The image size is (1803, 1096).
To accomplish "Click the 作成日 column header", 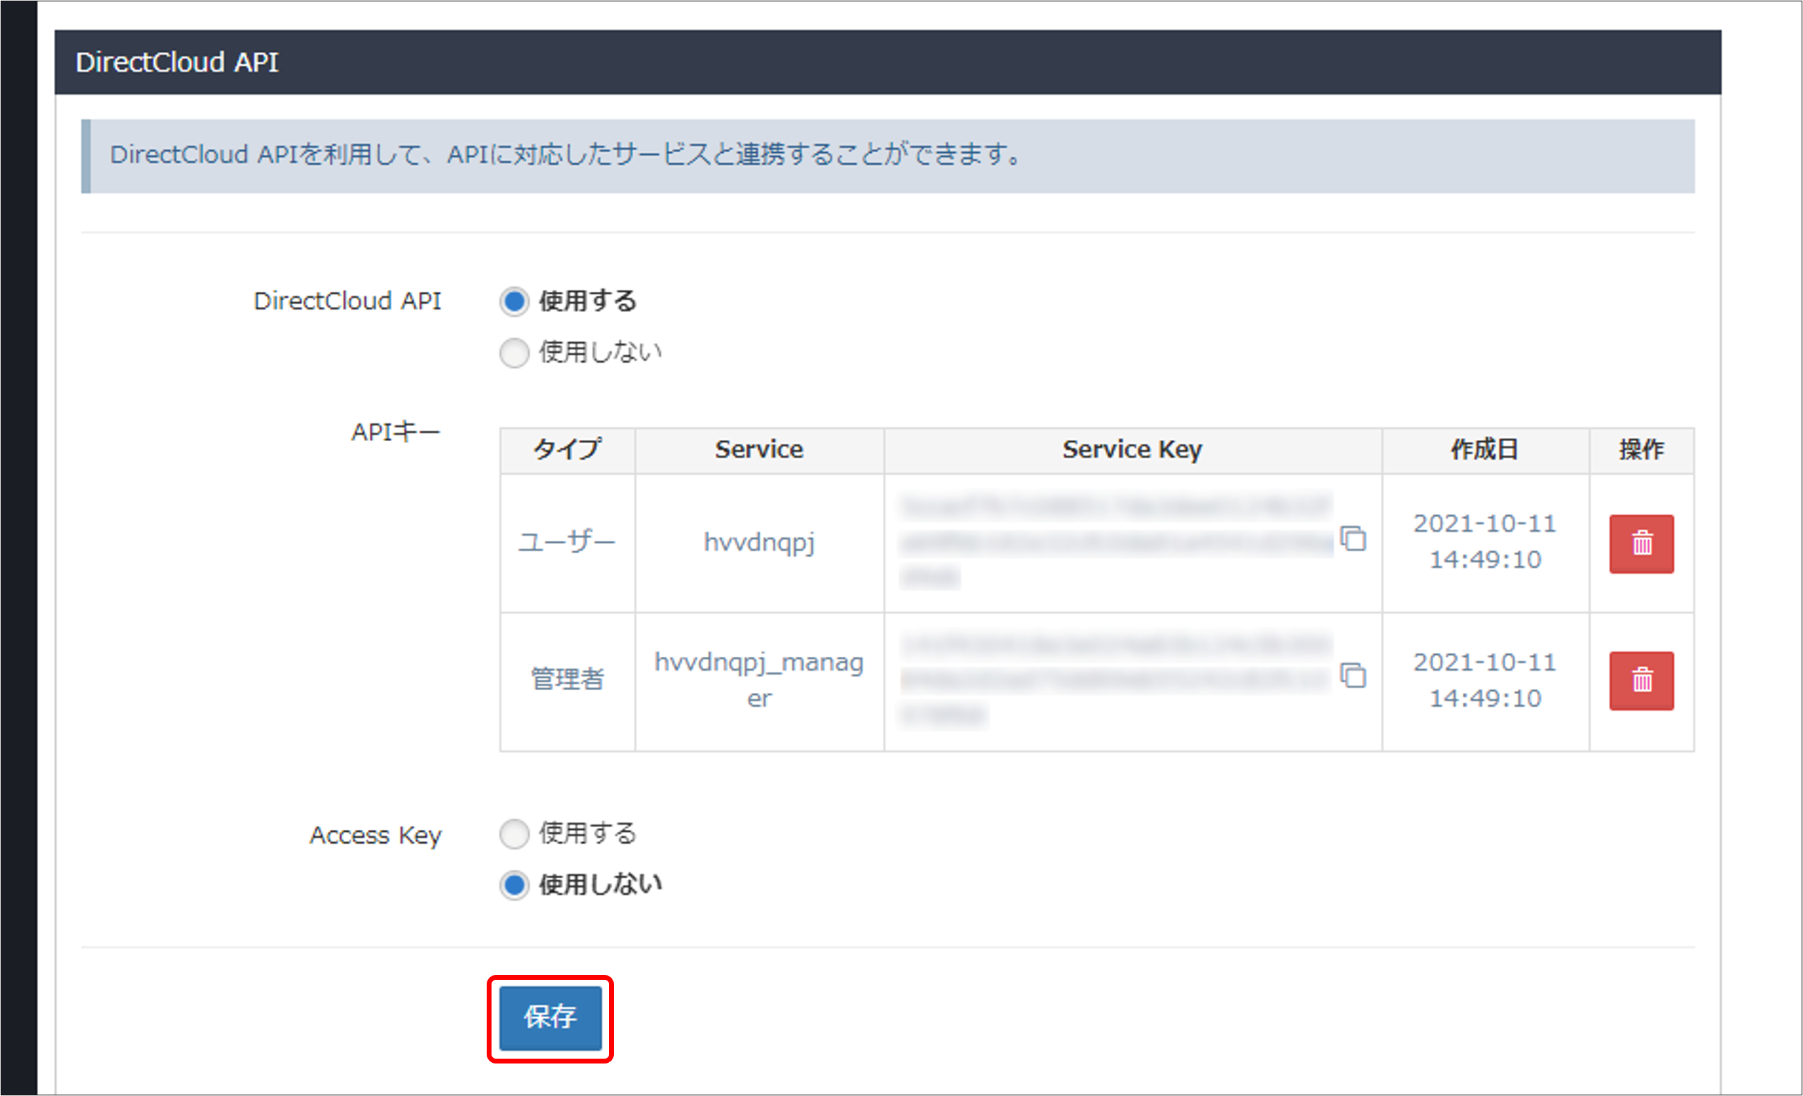I will point(1486,449).
